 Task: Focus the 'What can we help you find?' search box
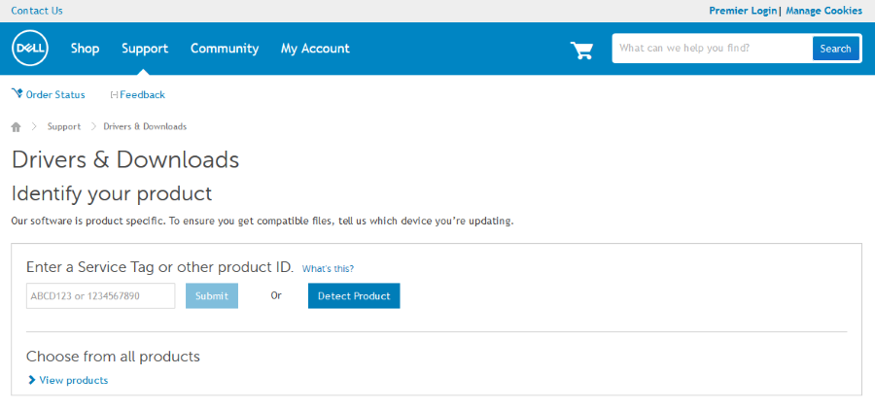click(712, 49)
